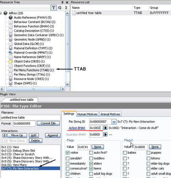
Task: Enable the toddlers checkbox
Action: 91,158
